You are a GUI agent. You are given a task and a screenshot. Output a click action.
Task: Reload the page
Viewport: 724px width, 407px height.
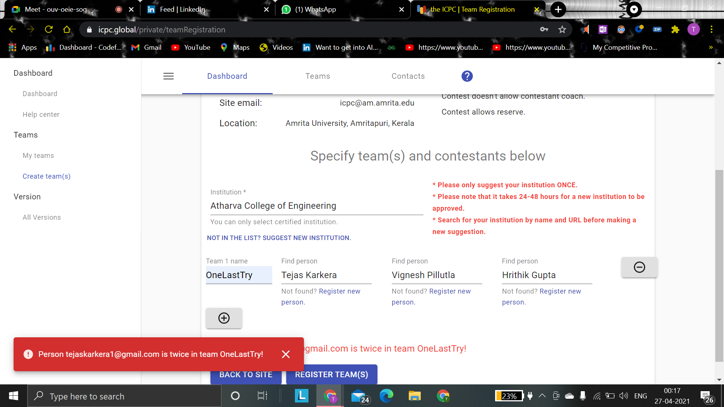(49, 29)
